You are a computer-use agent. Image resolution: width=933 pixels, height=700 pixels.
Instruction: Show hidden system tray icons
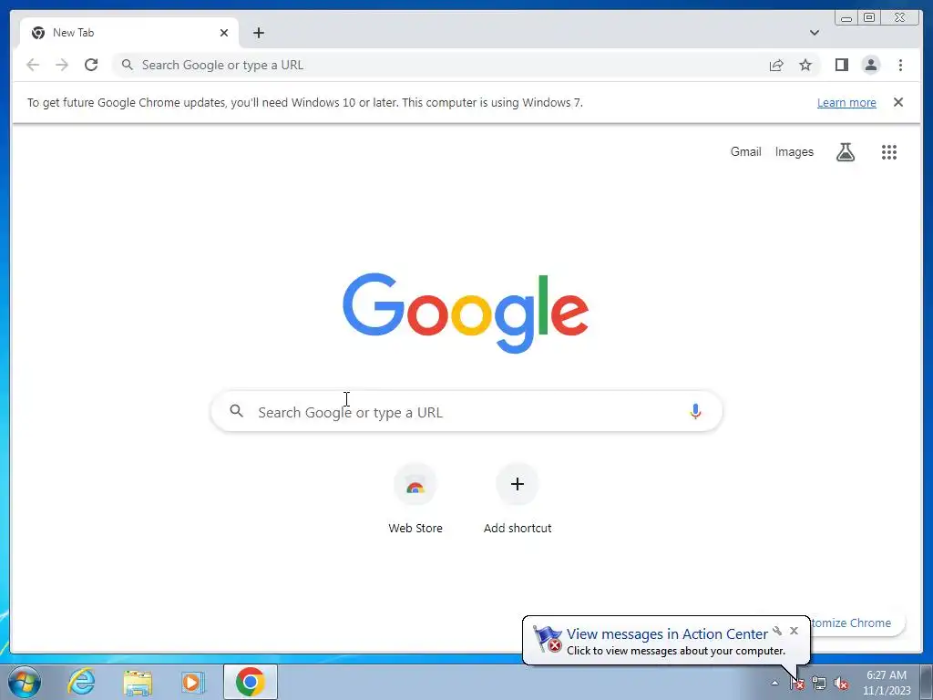[774, 683]
